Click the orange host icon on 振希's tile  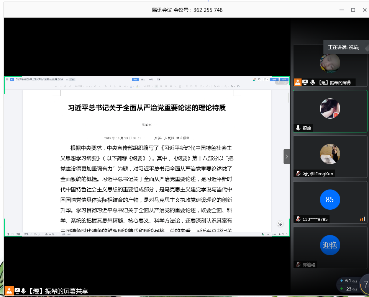pos(298,82)
